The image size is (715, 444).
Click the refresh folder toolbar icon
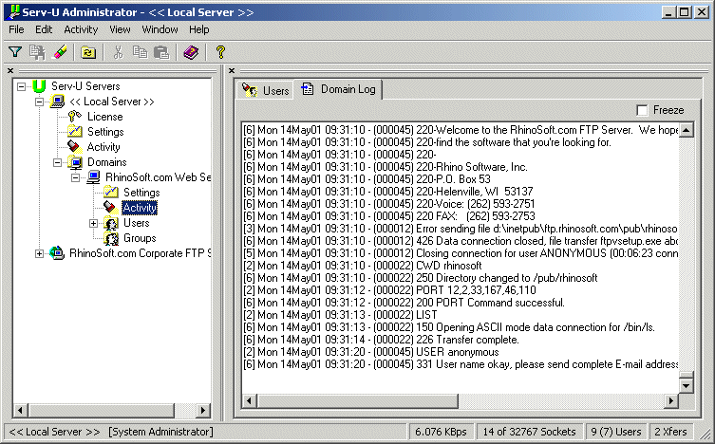click(88, 52)
